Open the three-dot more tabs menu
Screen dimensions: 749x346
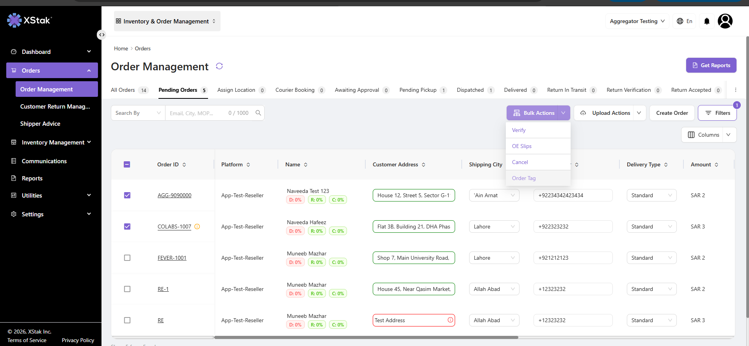coord(735,90)
